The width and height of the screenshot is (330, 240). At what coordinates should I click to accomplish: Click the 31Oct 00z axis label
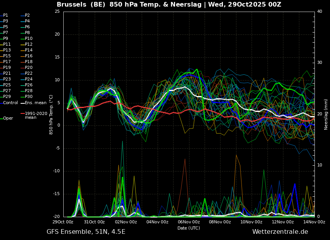(x=94, y=222)
